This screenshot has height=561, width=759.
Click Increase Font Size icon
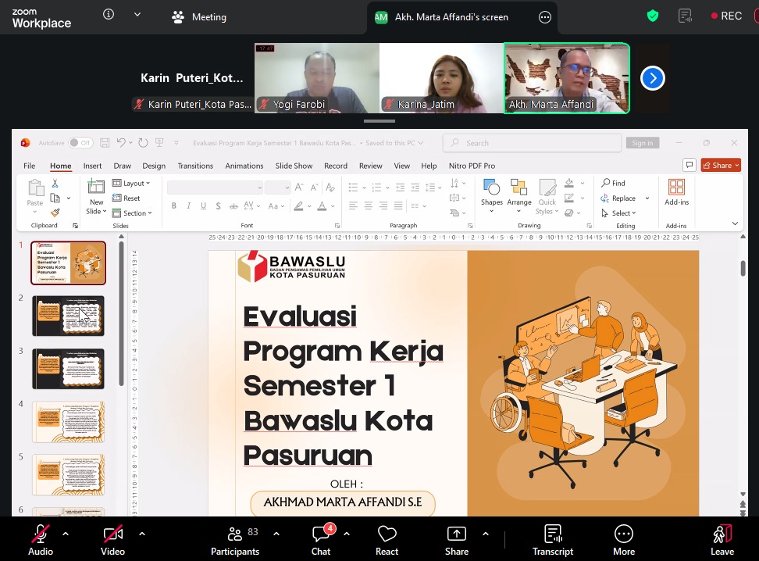[x=299, y=187]
